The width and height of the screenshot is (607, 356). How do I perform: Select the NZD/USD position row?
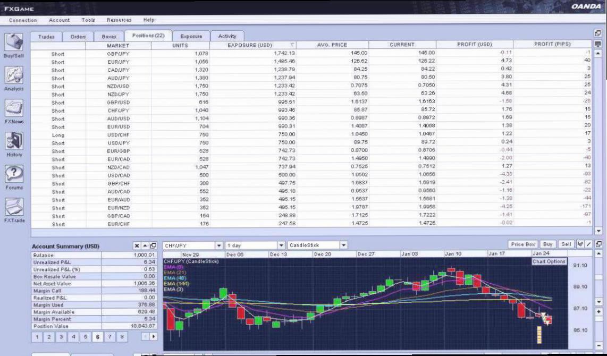pos(311,86)
